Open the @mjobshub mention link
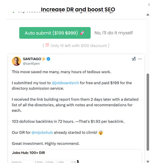Image resolution: width=153 pixels, height=163 pixels. 42,133
